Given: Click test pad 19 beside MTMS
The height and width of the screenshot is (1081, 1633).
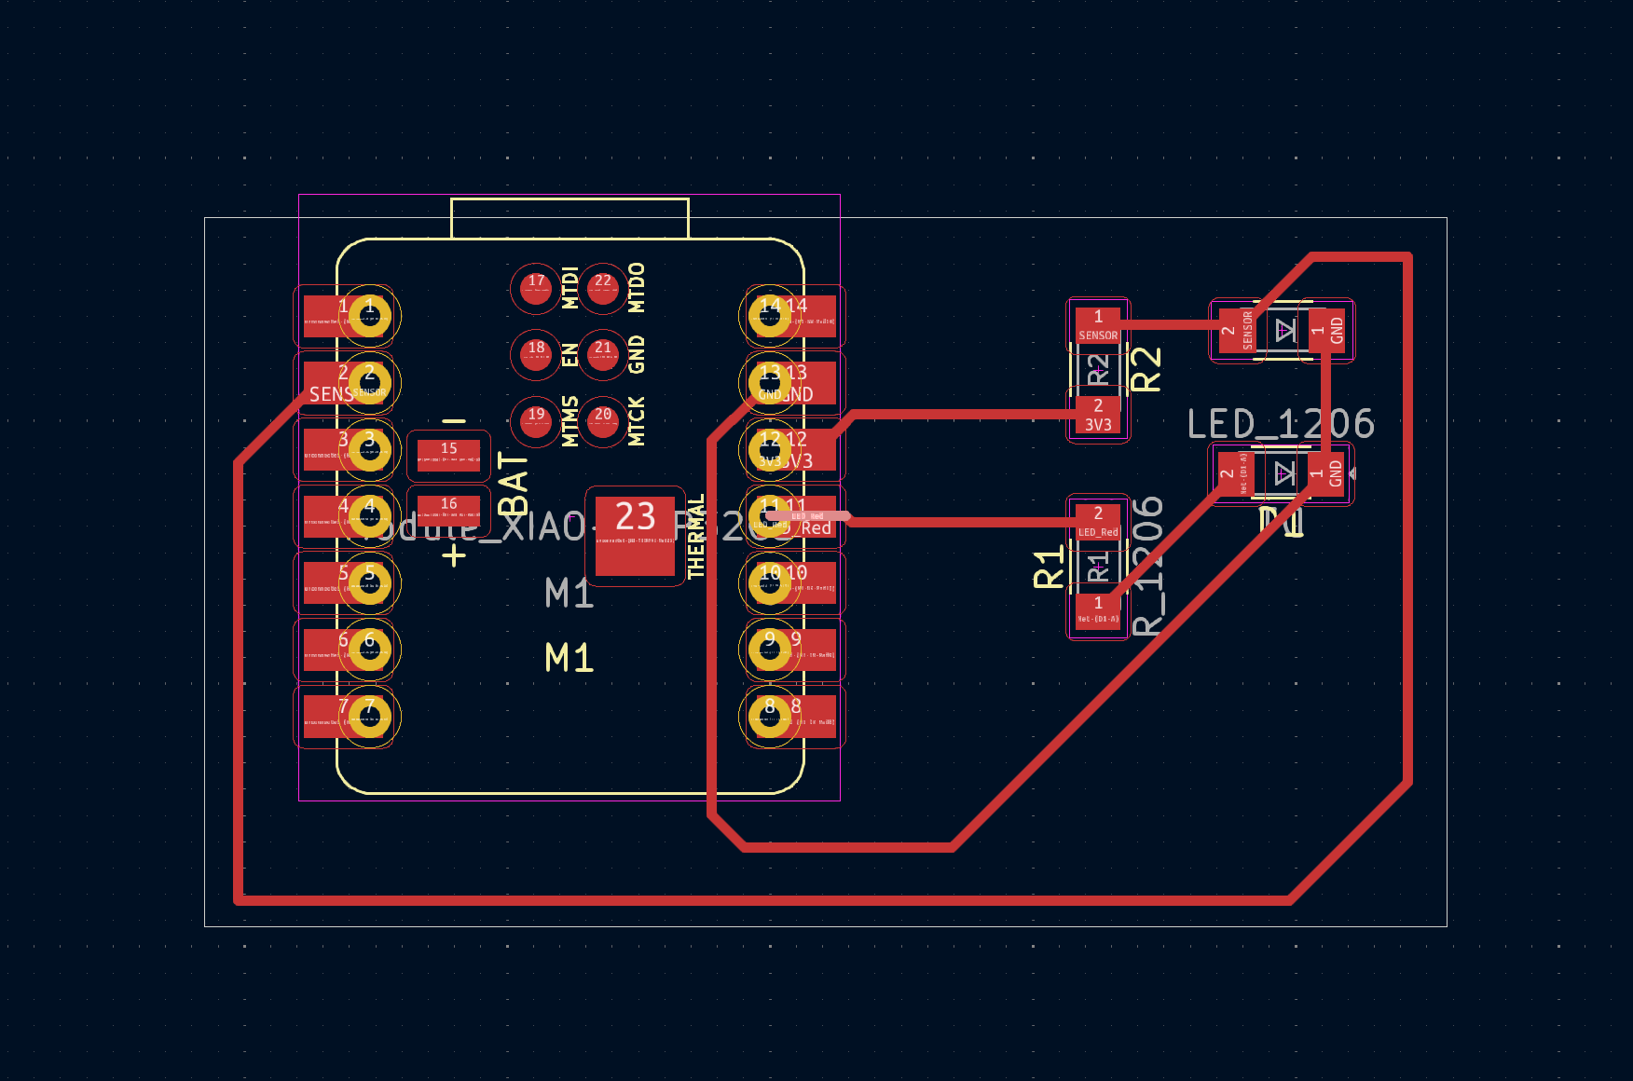Looking at the screenshot, I should pyautogui.click(x=536, y=422).
